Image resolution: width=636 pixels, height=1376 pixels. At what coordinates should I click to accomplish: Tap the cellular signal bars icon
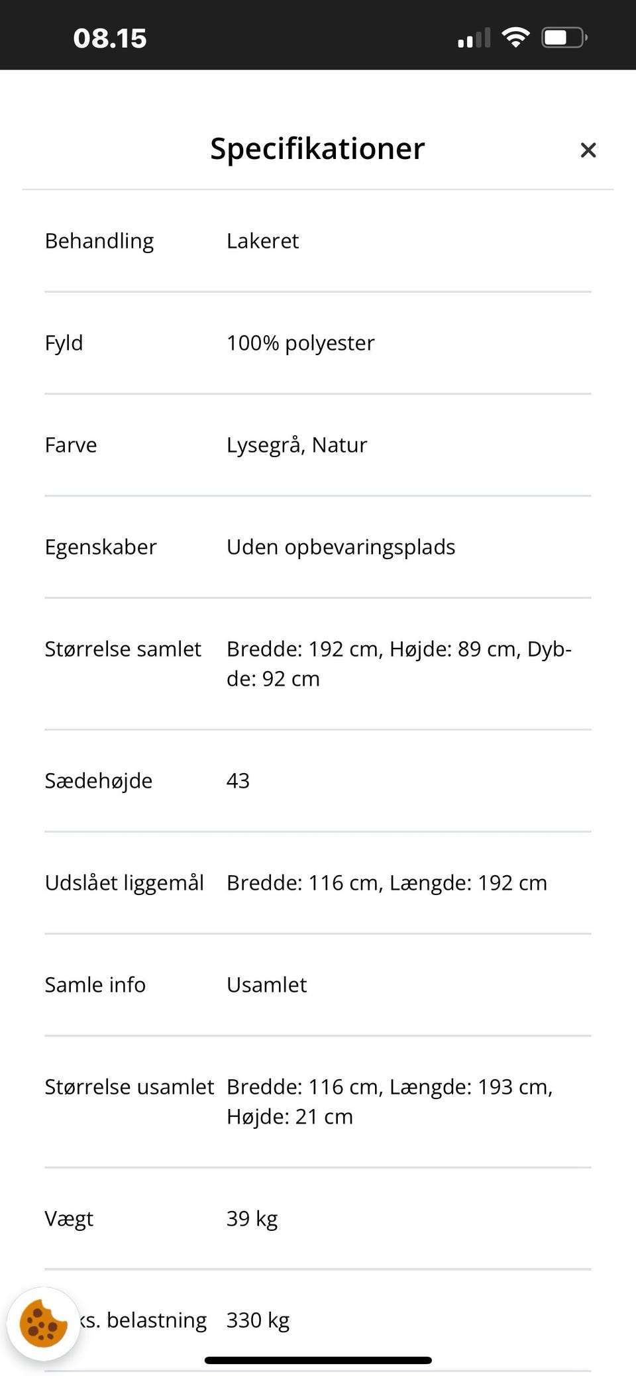pyautogui.click(x=474, y=38)
